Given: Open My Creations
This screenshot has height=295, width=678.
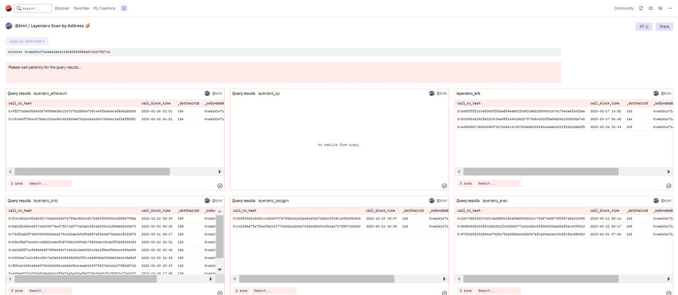Looking at the screenshot, I should tap(104, 8).
